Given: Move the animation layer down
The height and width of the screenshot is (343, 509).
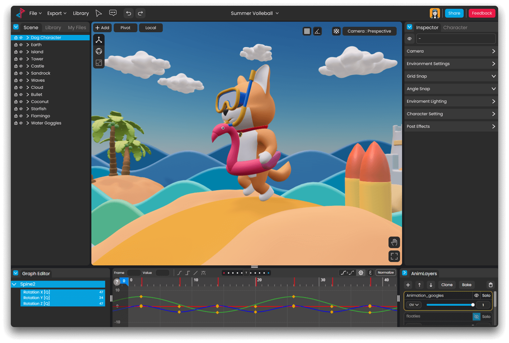Looking at the screenshot, I should point(431,285).
